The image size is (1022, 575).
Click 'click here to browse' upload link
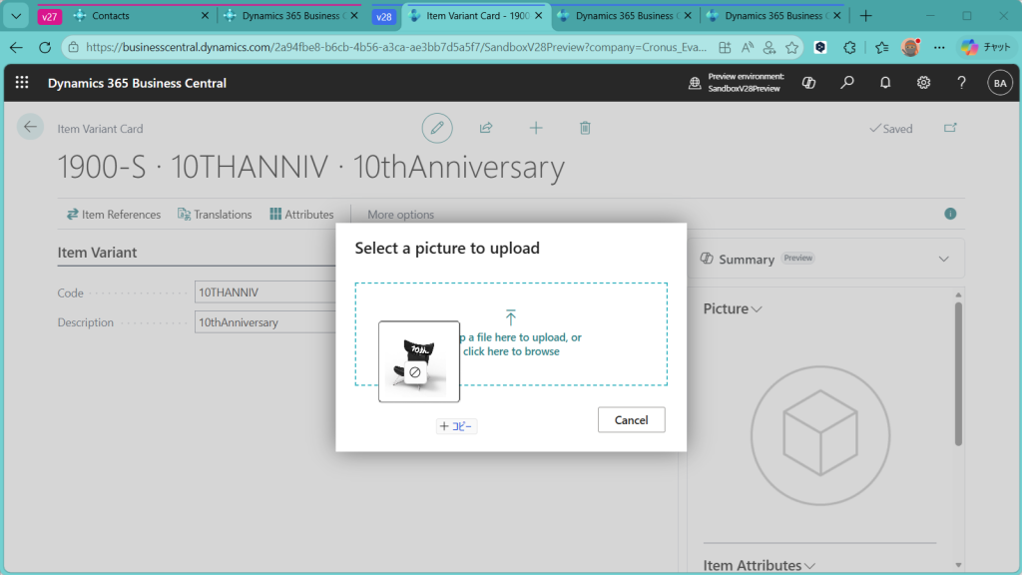coord(511,351)
